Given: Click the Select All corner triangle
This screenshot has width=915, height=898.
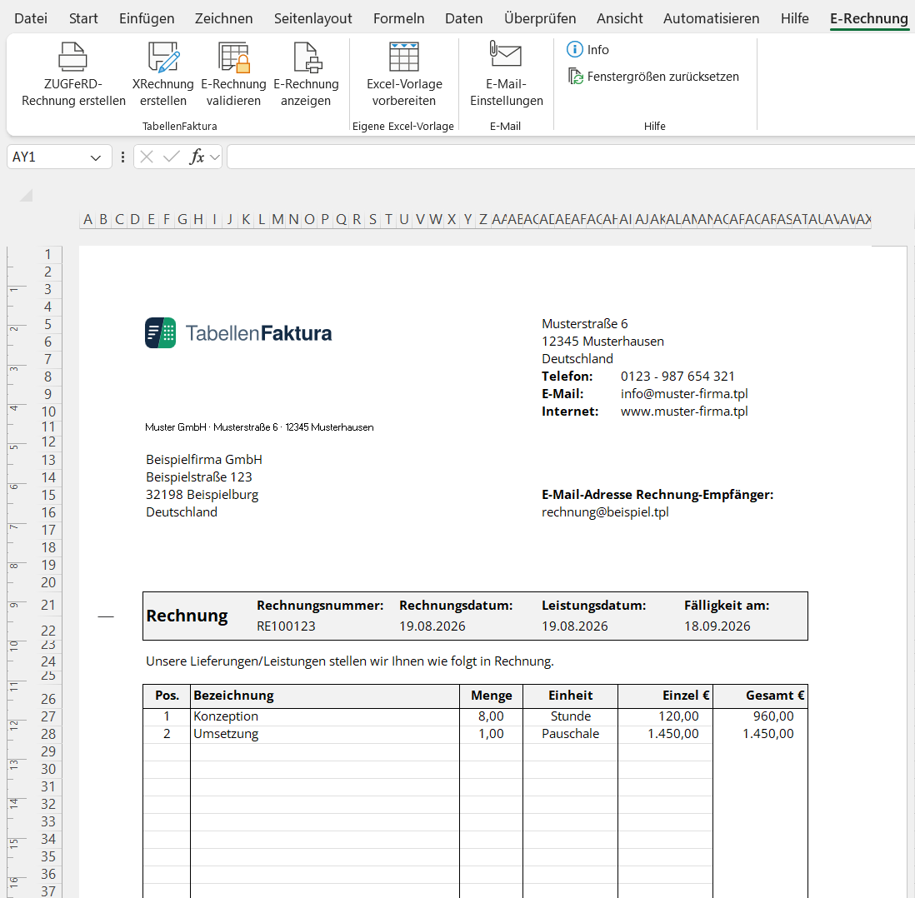Looking at the screenshot, I should point(27,196).
